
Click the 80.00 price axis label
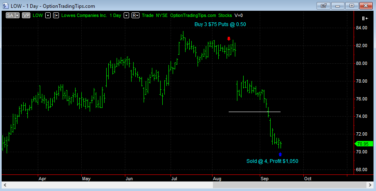(x=361, y=64)
